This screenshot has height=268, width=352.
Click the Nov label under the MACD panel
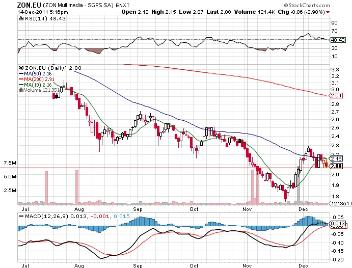pyautogui.click(x=247, y=265)
